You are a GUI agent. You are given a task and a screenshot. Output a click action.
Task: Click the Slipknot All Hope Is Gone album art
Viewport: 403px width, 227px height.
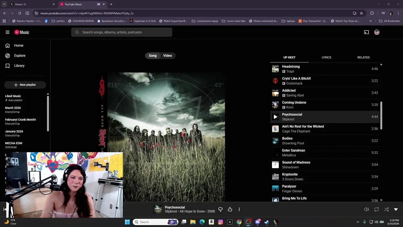[161, 137]
